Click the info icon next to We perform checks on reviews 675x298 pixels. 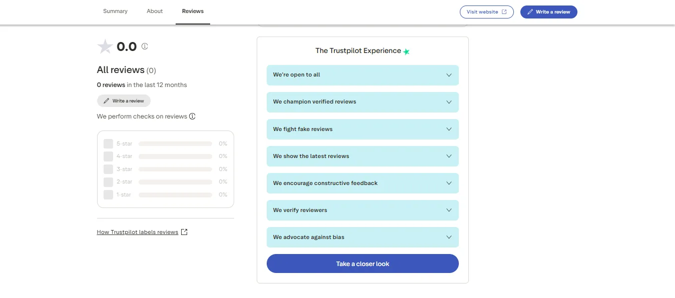click(192, 116)
